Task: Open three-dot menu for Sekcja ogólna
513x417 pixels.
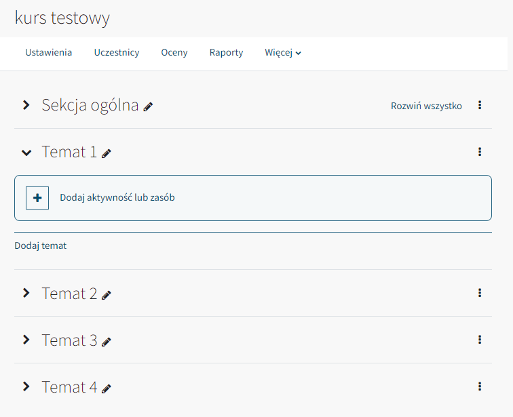Action: 480,105
